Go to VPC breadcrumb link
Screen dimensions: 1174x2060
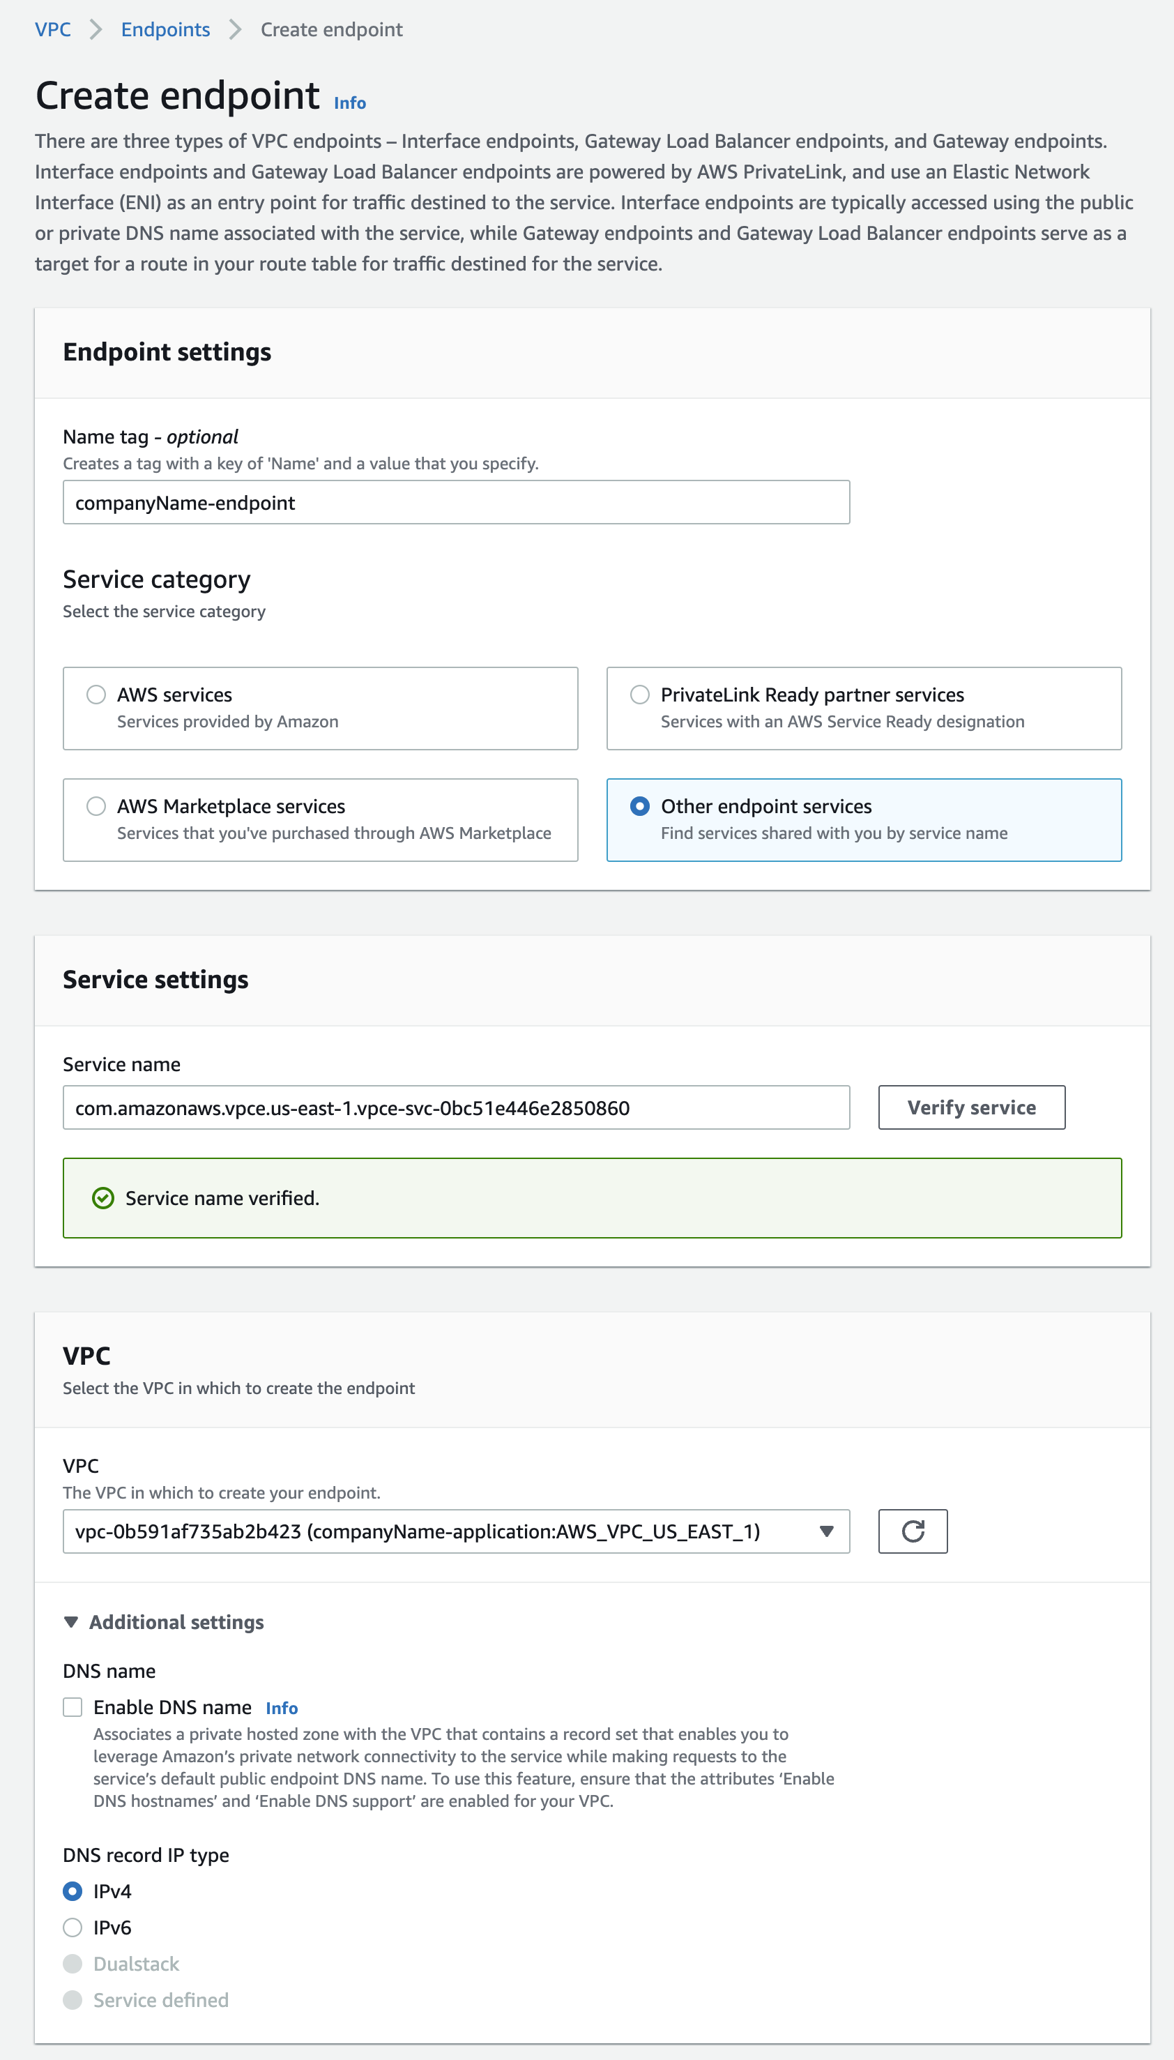(52, 30)
